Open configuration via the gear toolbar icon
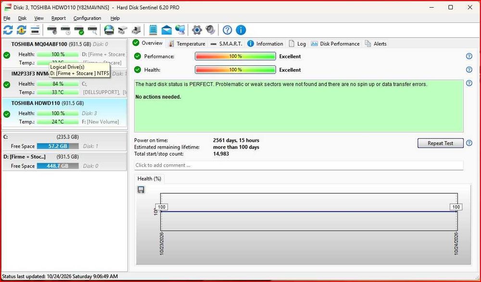The image size is (481, 282). click(x=197, y=30)
